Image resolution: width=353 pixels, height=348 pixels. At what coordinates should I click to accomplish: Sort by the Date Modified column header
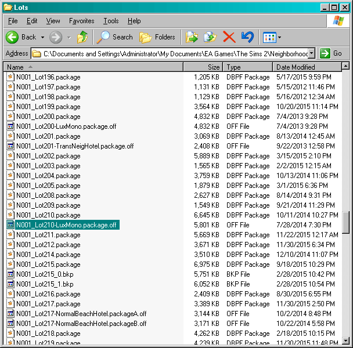coord(307,67)
